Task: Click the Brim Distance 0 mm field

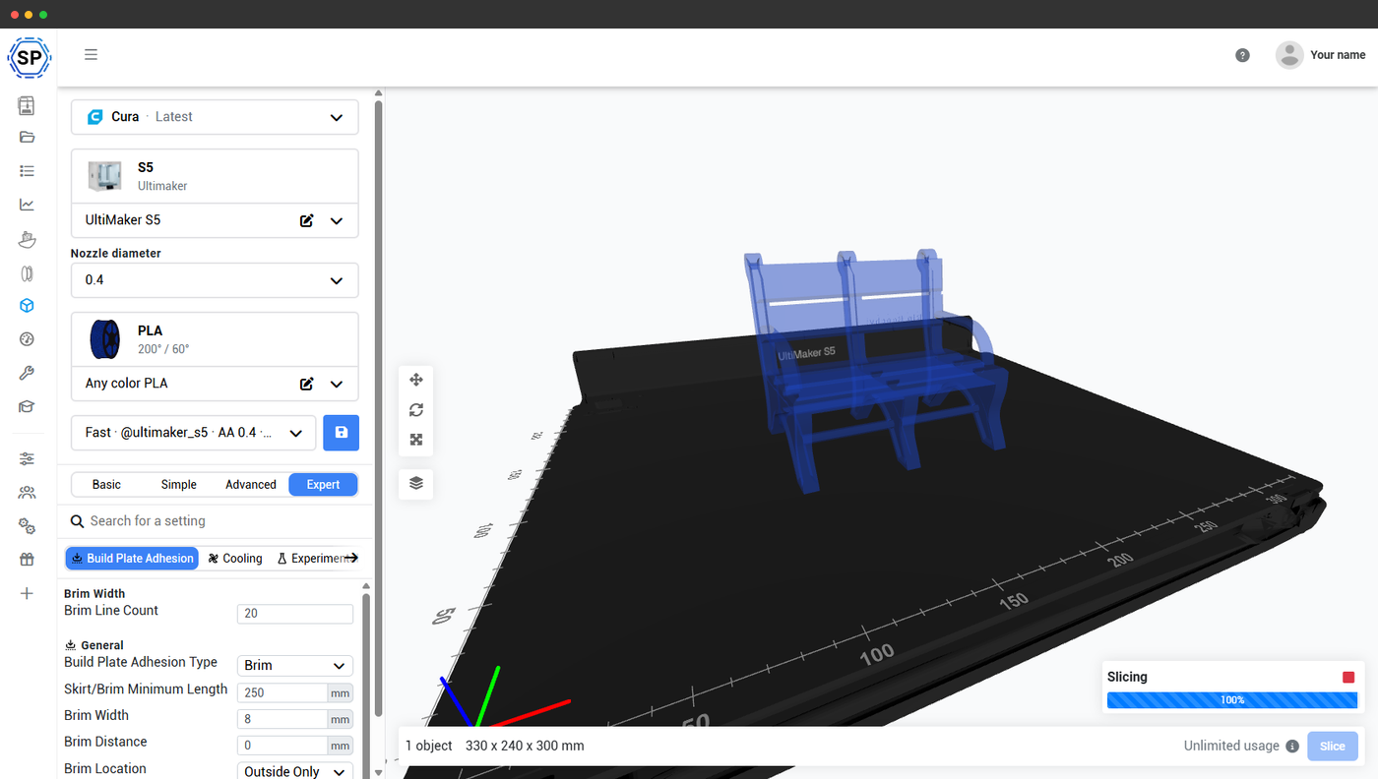Action: point(282,746)
